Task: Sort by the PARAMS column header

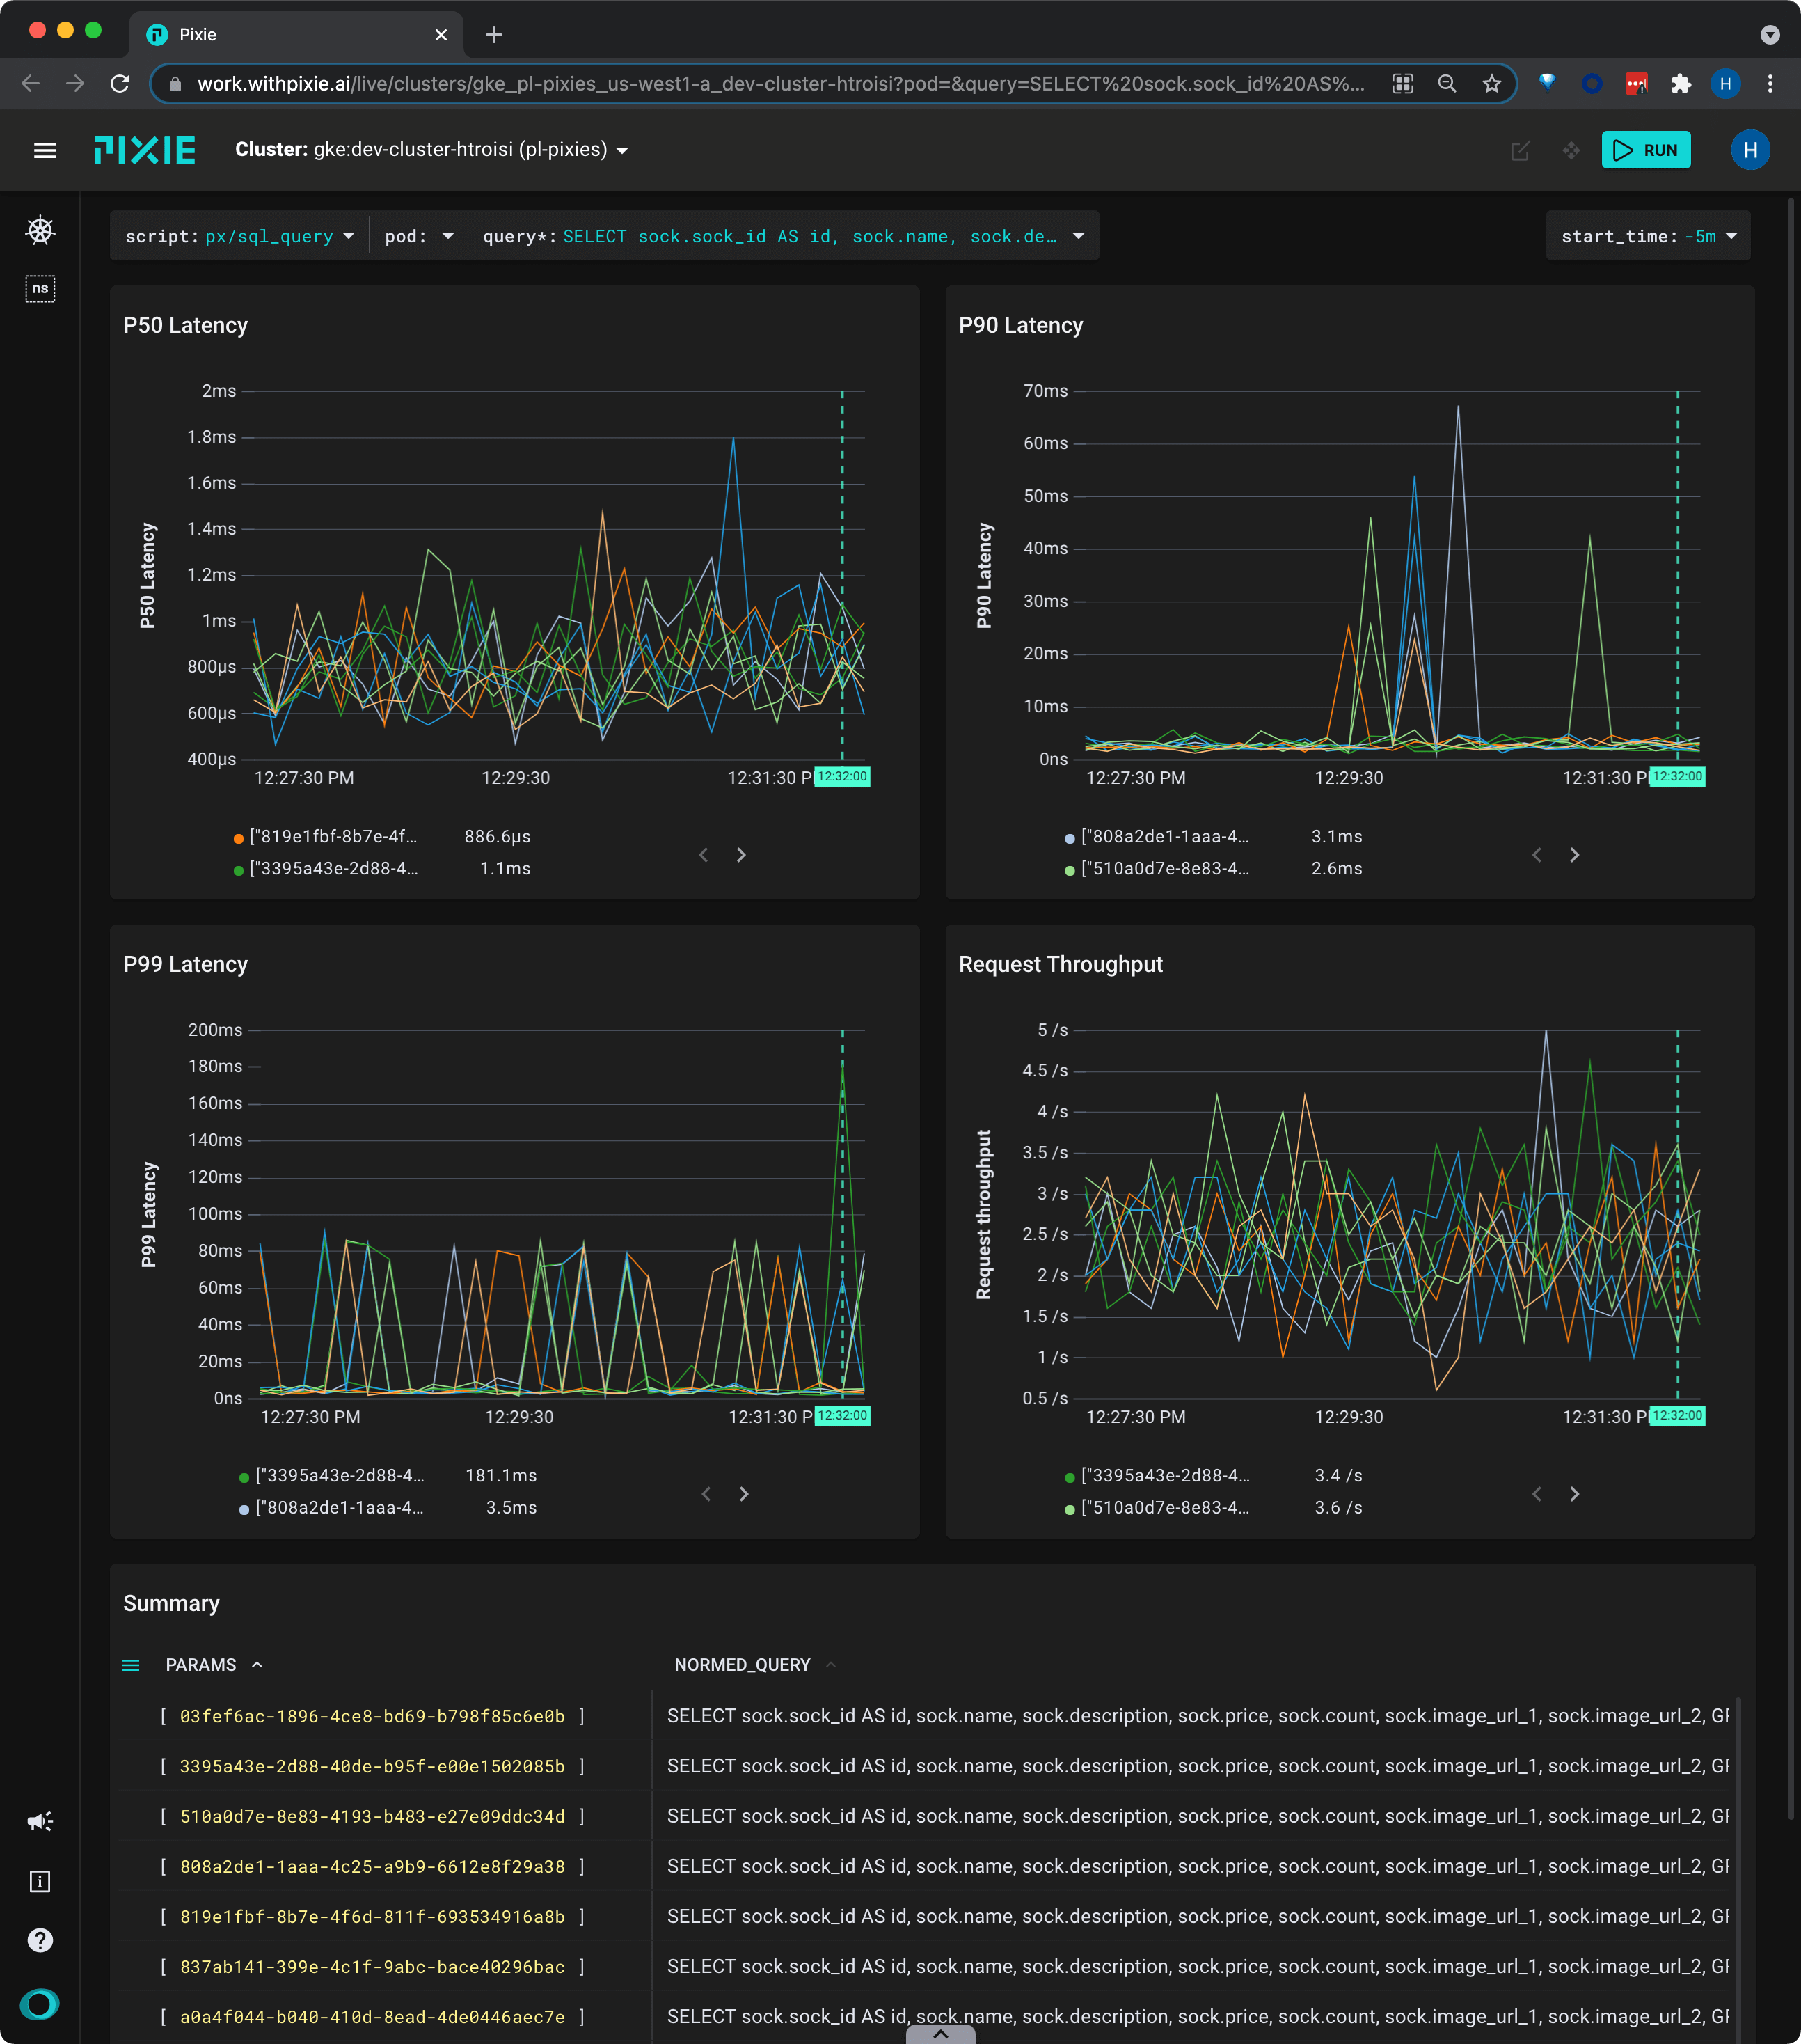Action: 201,1665
